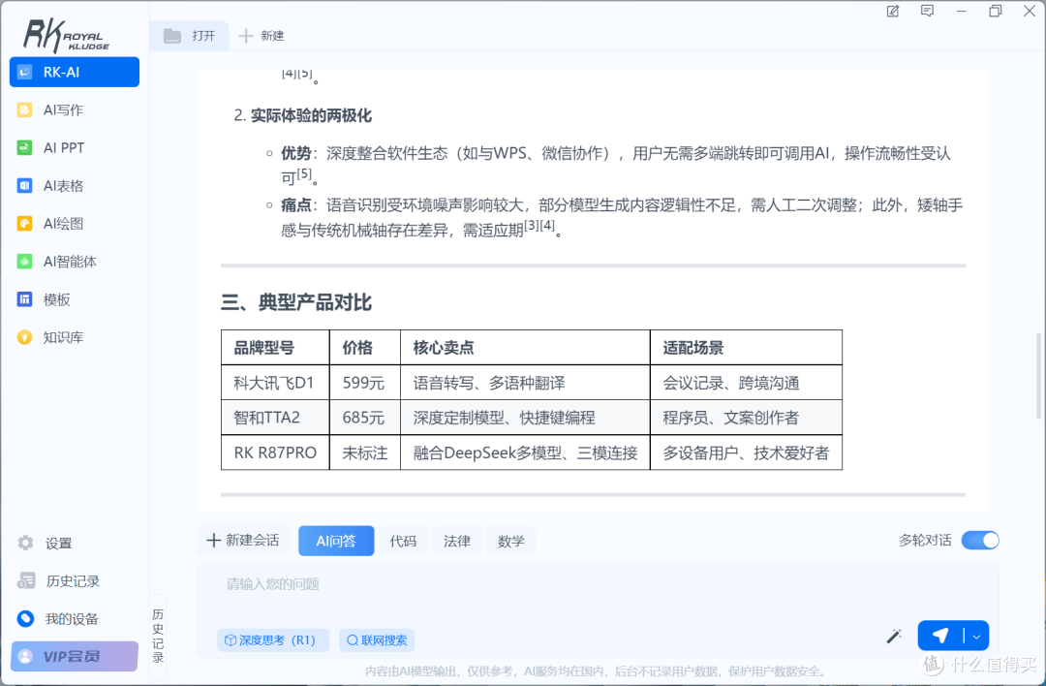Screen dimensions: 1046x686
Task: Click the RK R87PRO table cell
Action: (275, 453)
